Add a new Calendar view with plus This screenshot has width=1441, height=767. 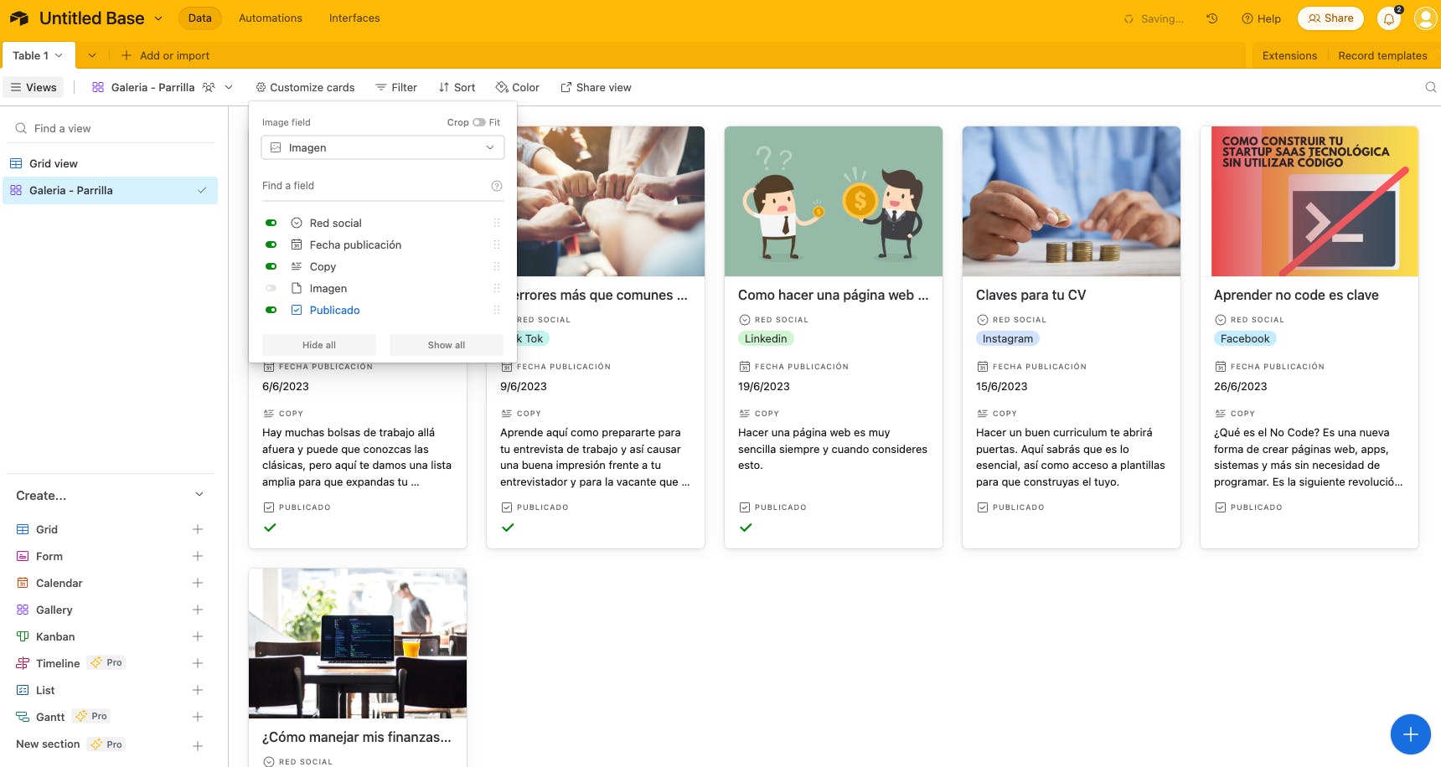[198, 583]
